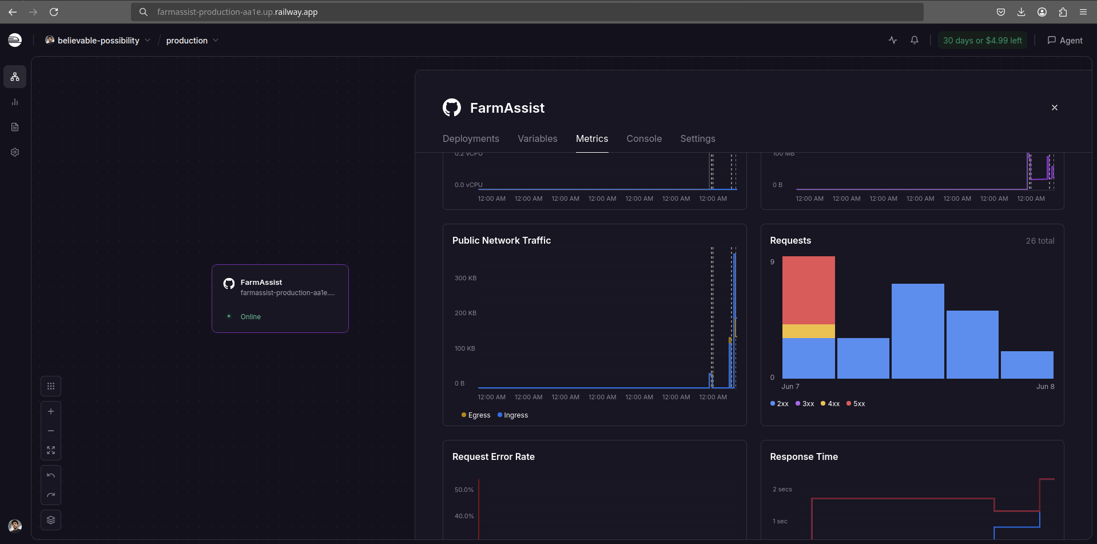
Task: Open the user avatar in the sidebar
Action: [x=15, y=526]
